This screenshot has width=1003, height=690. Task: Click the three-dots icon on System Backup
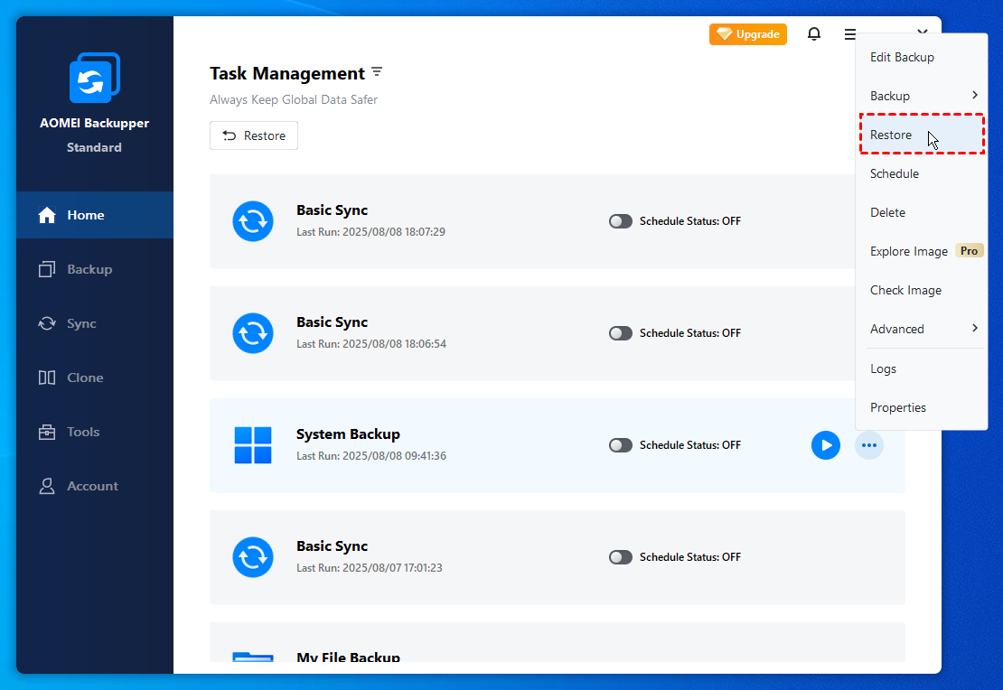point(868,445)
